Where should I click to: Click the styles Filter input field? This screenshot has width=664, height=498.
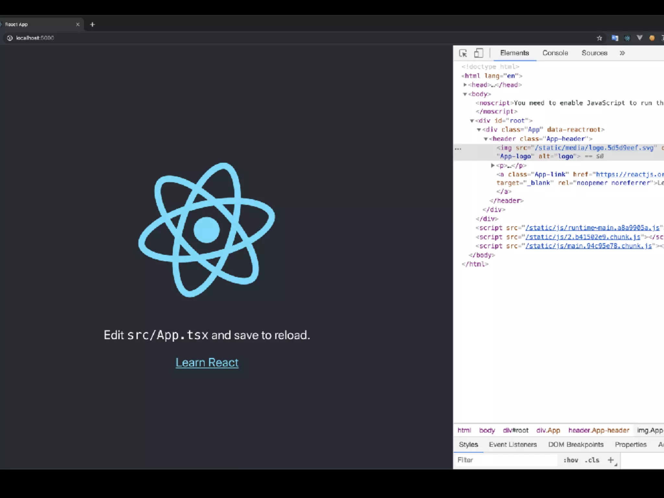(506, 460)
